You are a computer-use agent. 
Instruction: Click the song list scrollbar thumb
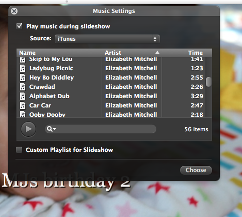point(208,82)
